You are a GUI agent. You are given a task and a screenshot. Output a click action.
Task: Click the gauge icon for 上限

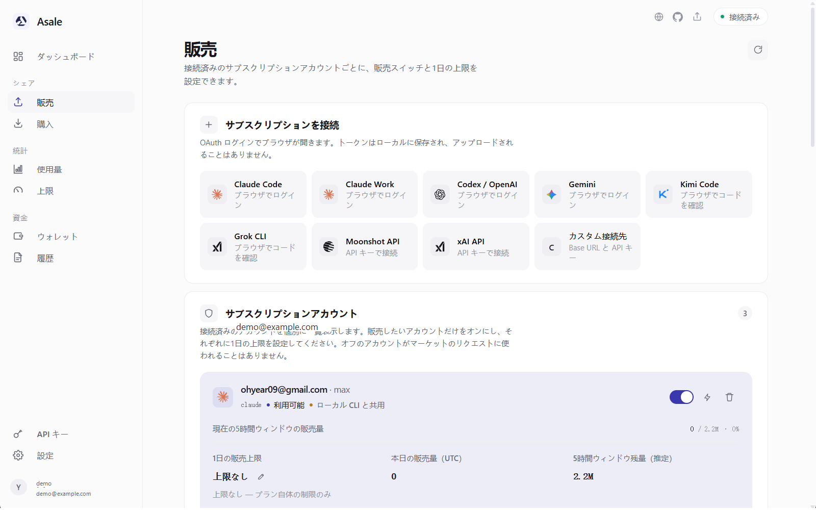click(x=18, y=191)
